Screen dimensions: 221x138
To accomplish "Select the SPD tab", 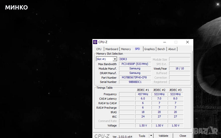I will pyautogui.click(x=137, y=49).
